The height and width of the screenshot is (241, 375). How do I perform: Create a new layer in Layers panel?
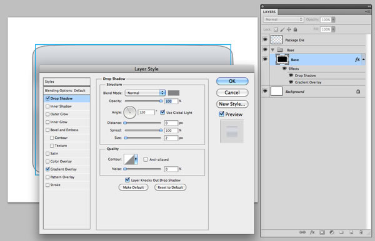[x=351, y=232]
